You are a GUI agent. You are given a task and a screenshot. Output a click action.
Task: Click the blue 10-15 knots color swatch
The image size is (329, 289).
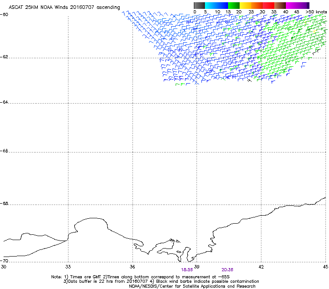pos(222,5)
